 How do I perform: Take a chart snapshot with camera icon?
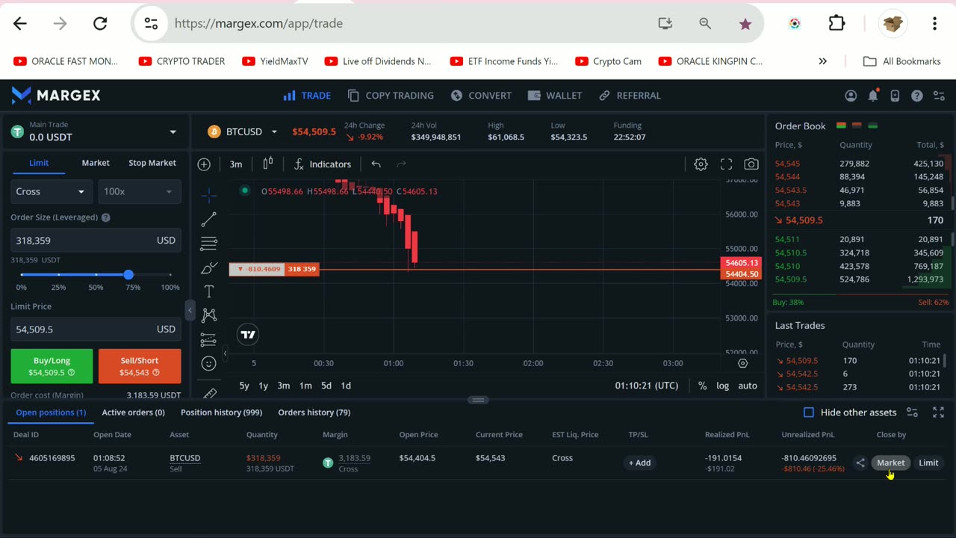(751, 164)
